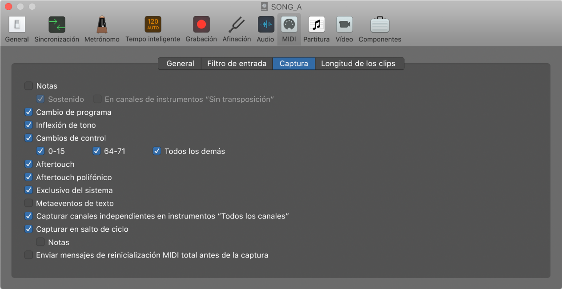Toggle the 0-15 controller checkbox
Screen dimensions: 562x290
41,151
